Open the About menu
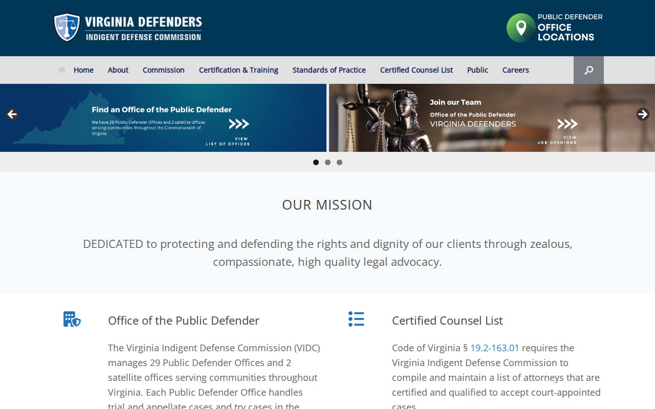This screenshot has height=409, width=655. pyautogui.click(x=118, y=70)
